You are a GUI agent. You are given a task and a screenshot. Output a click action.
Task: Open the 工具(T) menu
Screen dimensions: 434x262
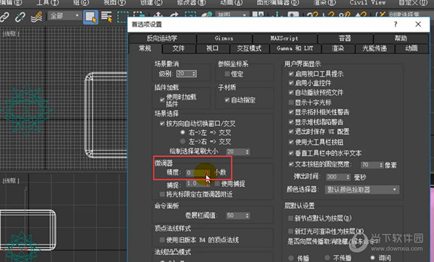[x=48, y=3]
